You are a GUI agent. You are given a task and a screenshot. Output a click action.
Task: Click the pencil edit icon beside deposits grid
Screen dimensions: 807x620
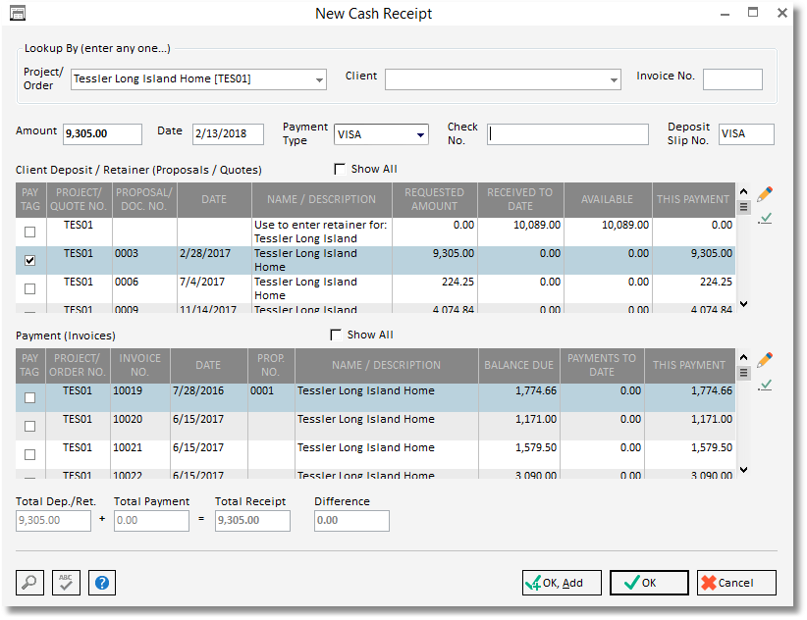click(x=765, y=194)
